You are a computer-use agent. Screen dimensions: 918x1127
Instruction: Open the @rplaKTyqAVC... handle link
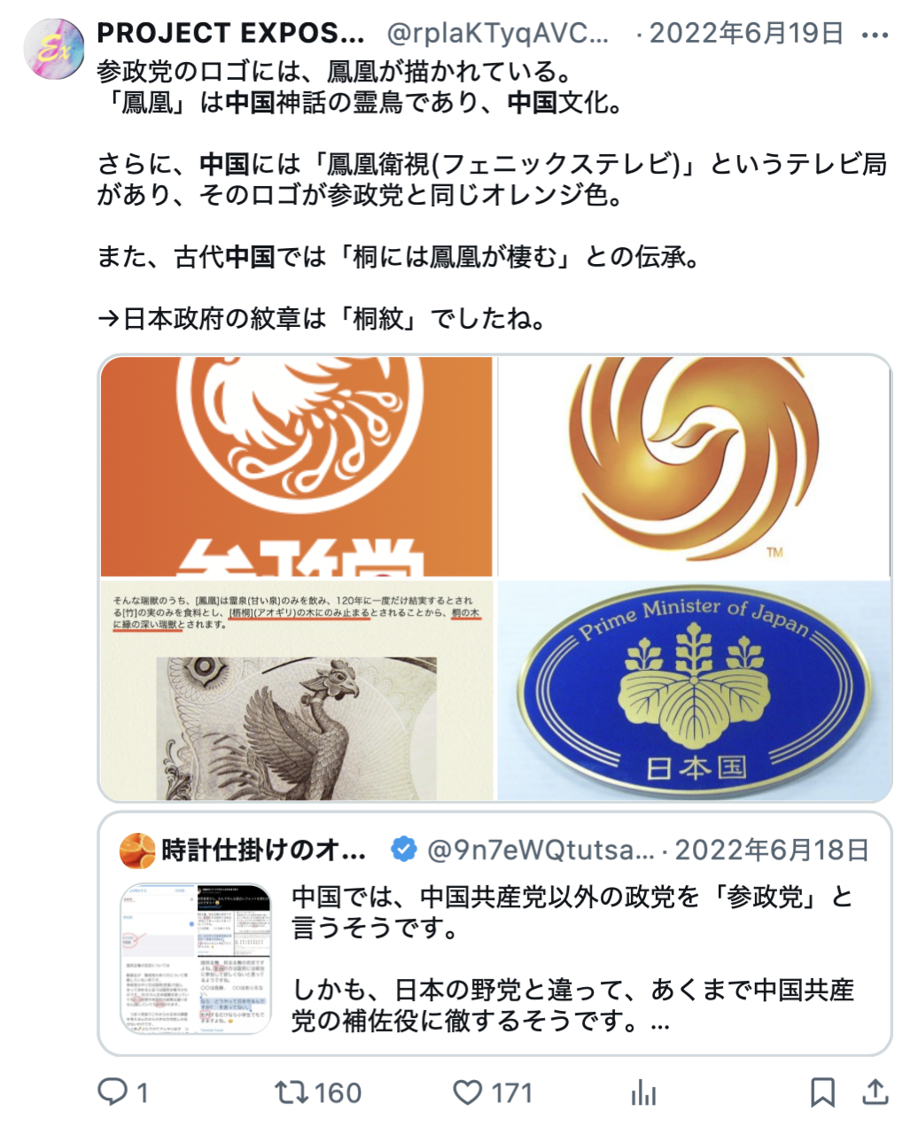498,34
